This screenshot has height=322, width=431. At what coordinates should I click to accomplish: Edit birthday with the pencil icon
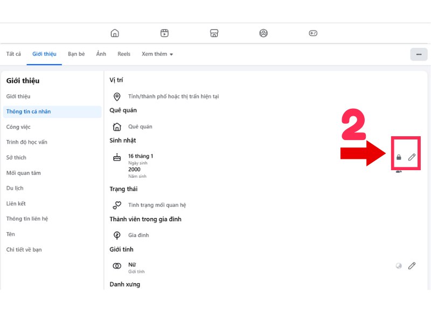(412, 157)
